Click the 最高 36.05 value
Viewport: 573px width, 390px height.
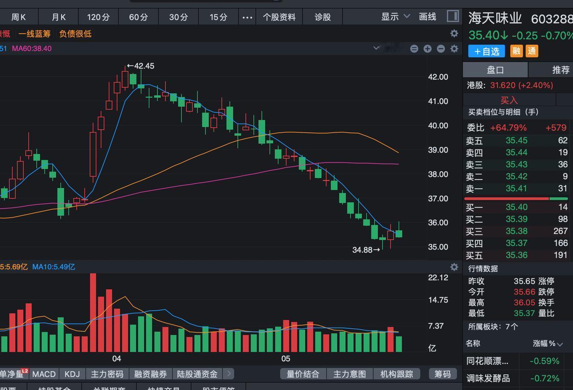(524, 303)
